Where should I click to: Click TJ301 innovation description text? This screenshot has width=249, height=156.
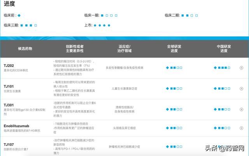74,109
